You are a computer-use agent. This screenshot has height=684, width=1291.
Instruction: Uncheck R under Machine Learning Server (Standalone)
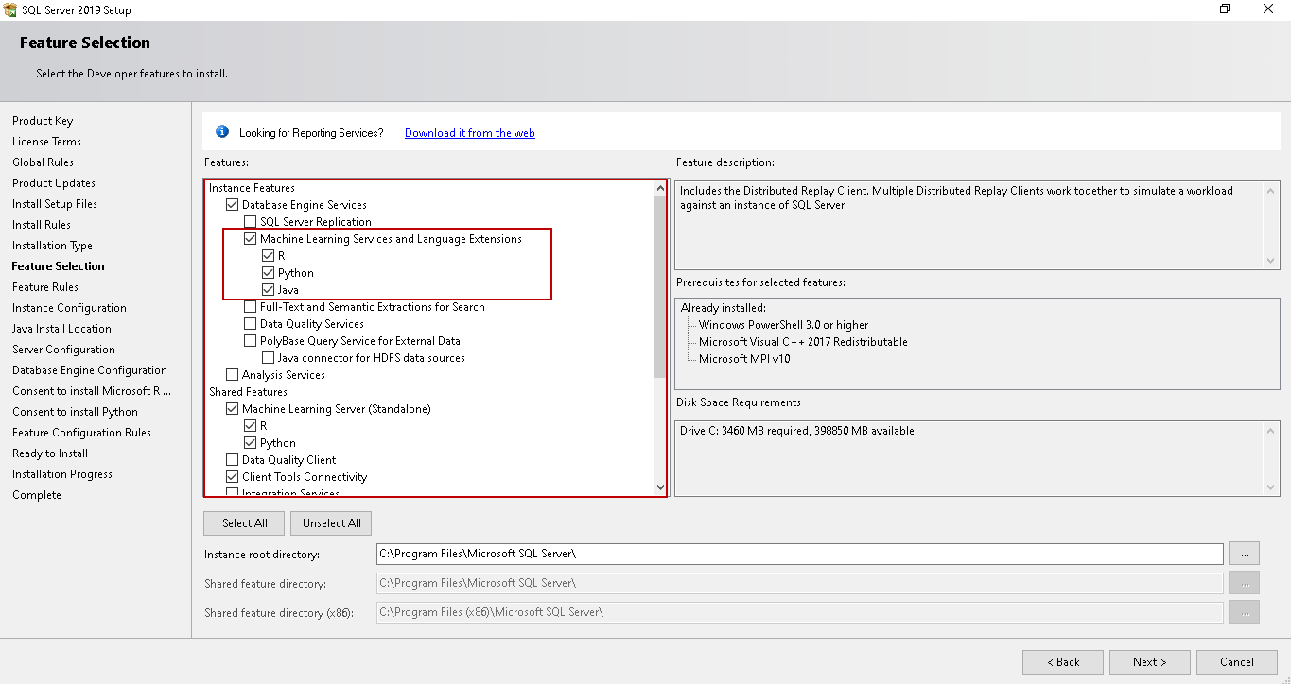click(x=250, y=426)
